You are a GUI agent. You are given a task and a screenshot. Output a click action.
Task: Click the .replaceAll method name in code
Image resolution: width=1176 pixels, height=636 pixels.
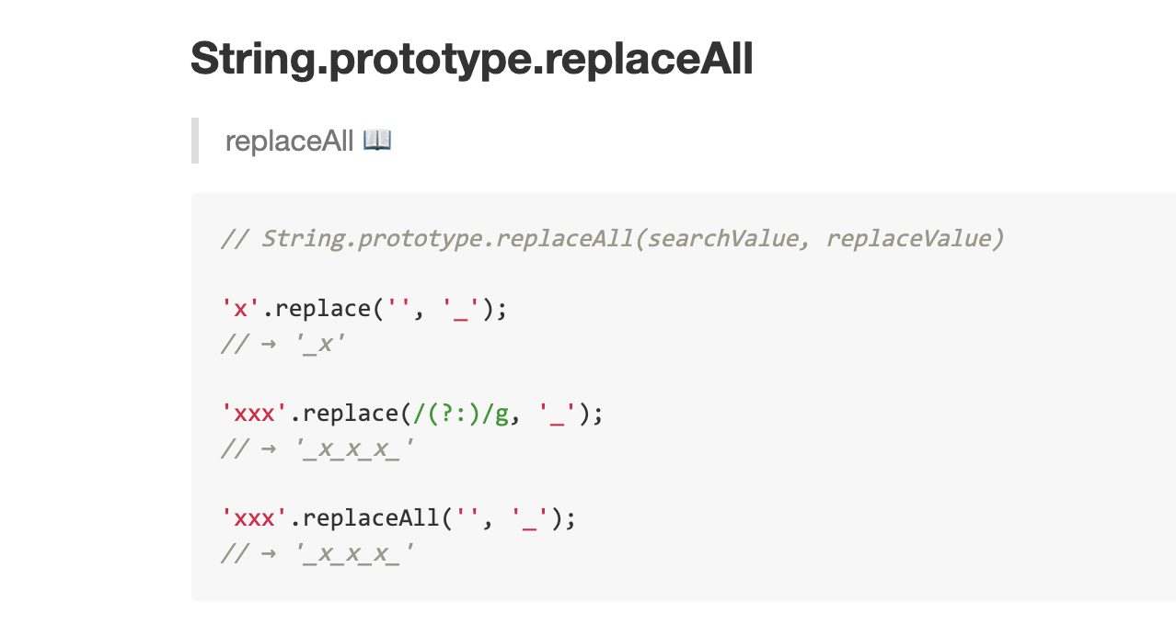(x=365, y=518)
